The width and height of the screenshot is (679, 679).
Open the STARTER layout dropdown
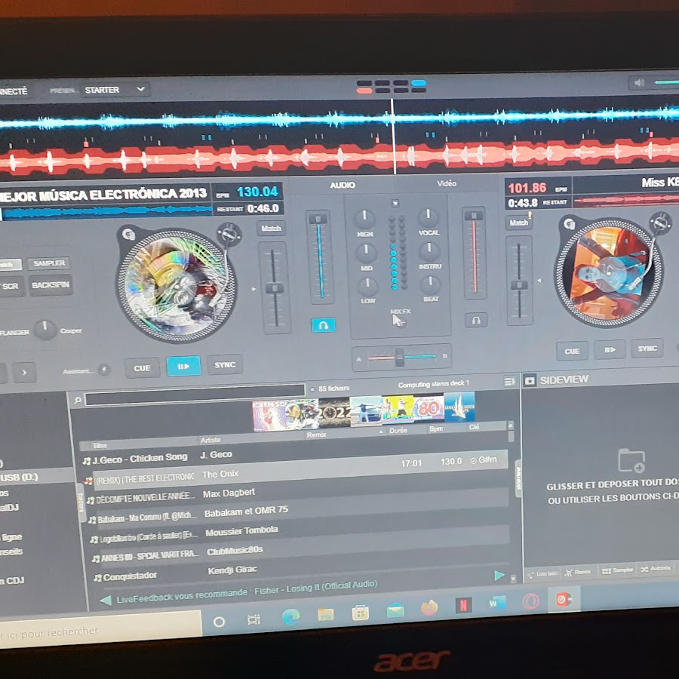coord(115,90)
